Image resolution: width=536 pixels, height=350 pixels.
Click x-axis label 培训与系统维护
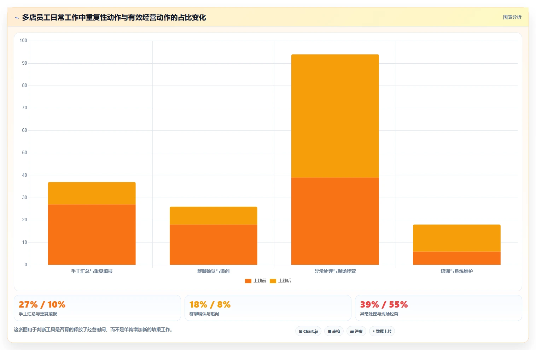click(457, 271)
